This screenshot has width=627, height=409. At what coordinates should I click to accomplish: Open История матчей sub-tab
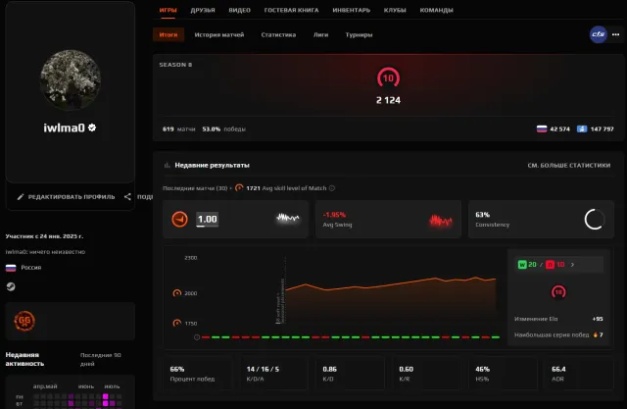(x=219, y=34)
